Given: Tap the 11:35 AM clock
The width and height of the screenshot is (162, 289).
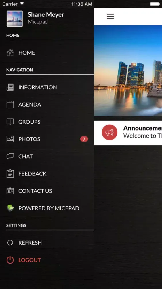Looking at the screenshot, I should (82, 4).
